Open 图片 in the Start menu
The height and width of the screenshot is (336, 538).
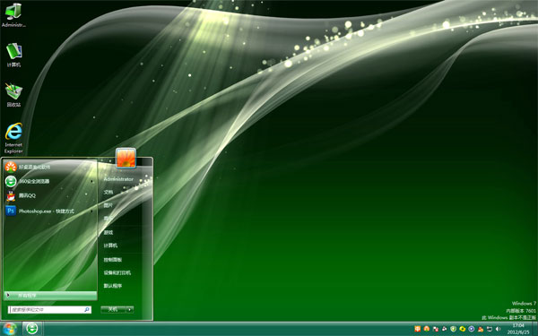pos(108,205)
